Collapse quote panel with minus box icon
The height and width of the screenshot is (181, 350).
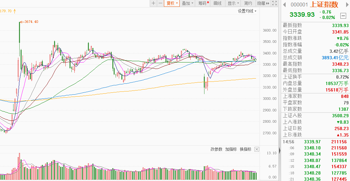[343, 15]
